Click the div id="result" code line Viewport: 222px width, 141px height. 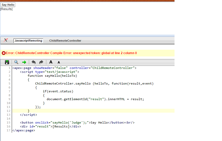50,126
